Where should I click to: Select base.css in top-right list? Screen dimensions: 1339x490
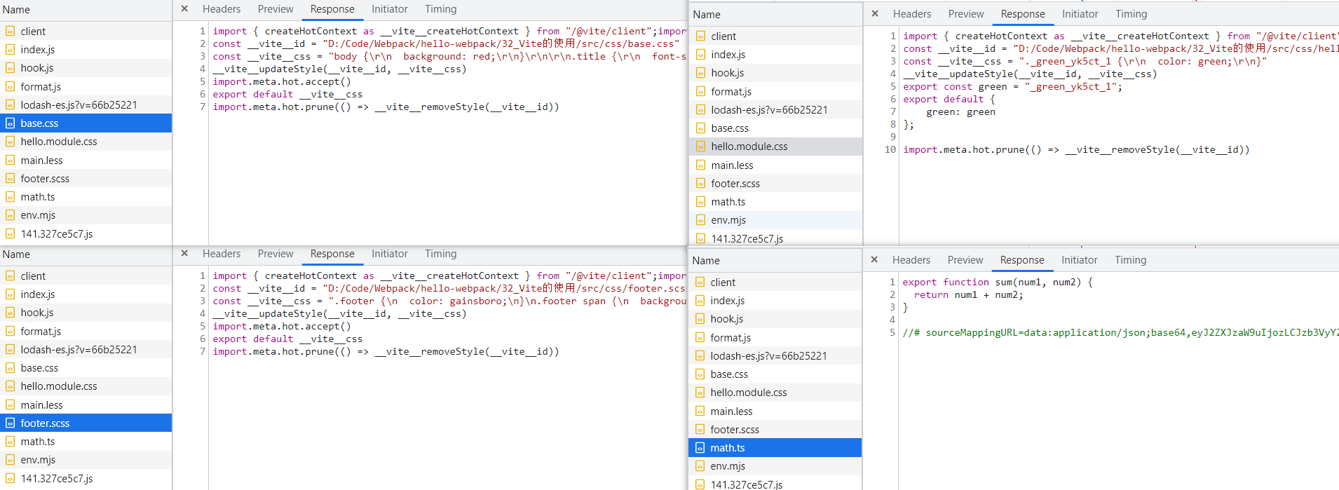[776, 128]
